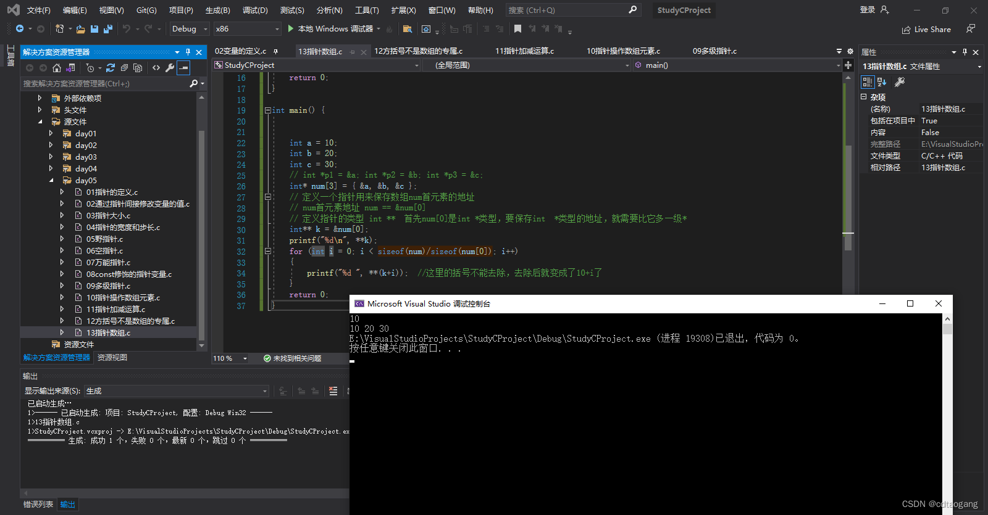Click the bookmark icon in toolbar
The width and height of the screenshot is (988, 515).
click(517, 29)
